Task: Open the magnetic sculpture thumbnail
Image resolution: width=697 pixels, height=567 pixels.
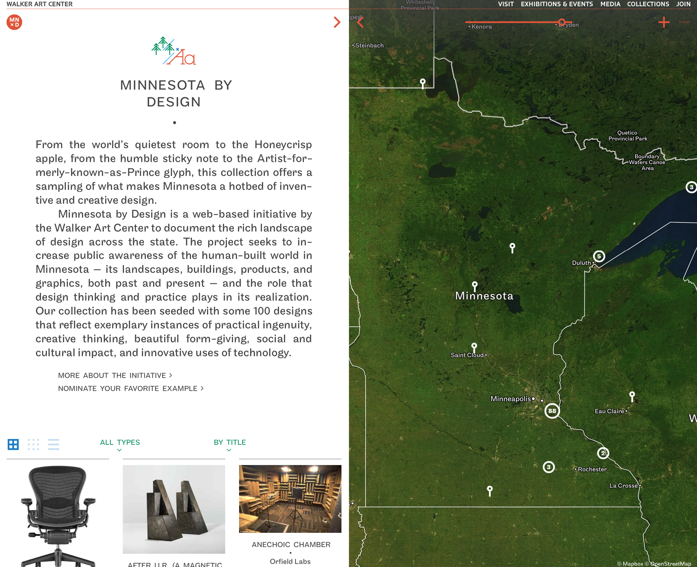Action: [x=174, y=509]
